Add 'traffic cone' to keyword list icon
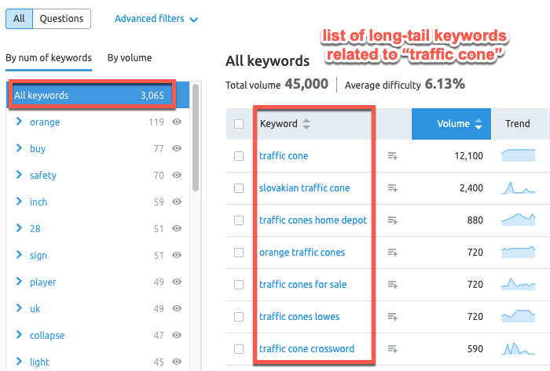 pos(393,156)
